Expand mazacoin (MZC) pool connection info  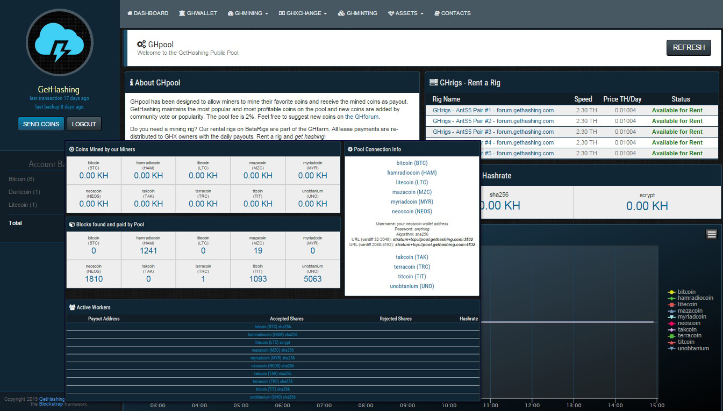tap(412, 192)
